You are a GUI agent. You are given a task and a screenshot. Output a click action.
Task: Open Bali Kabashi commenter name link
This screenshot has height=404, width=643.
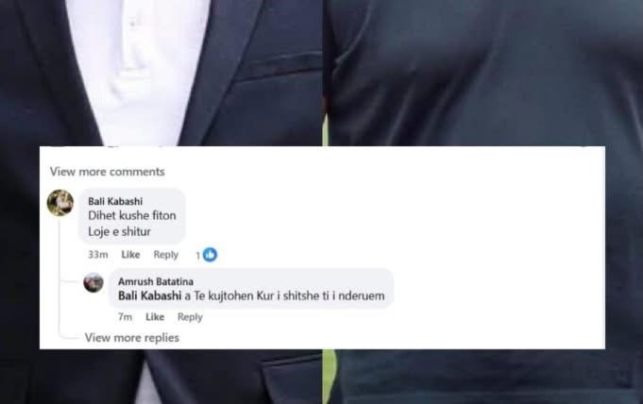pos(115,201)
